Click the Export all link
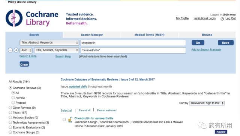This screenshot has width=240, height=136. pyautogui.click(x=84, y=111)
